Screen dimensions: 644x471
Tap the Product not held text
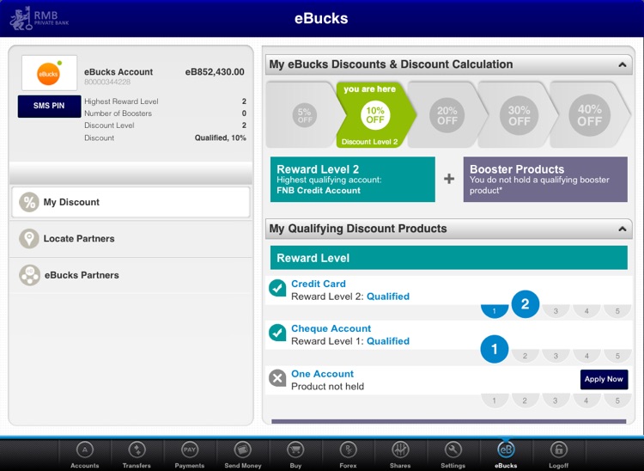click(327, 386)
